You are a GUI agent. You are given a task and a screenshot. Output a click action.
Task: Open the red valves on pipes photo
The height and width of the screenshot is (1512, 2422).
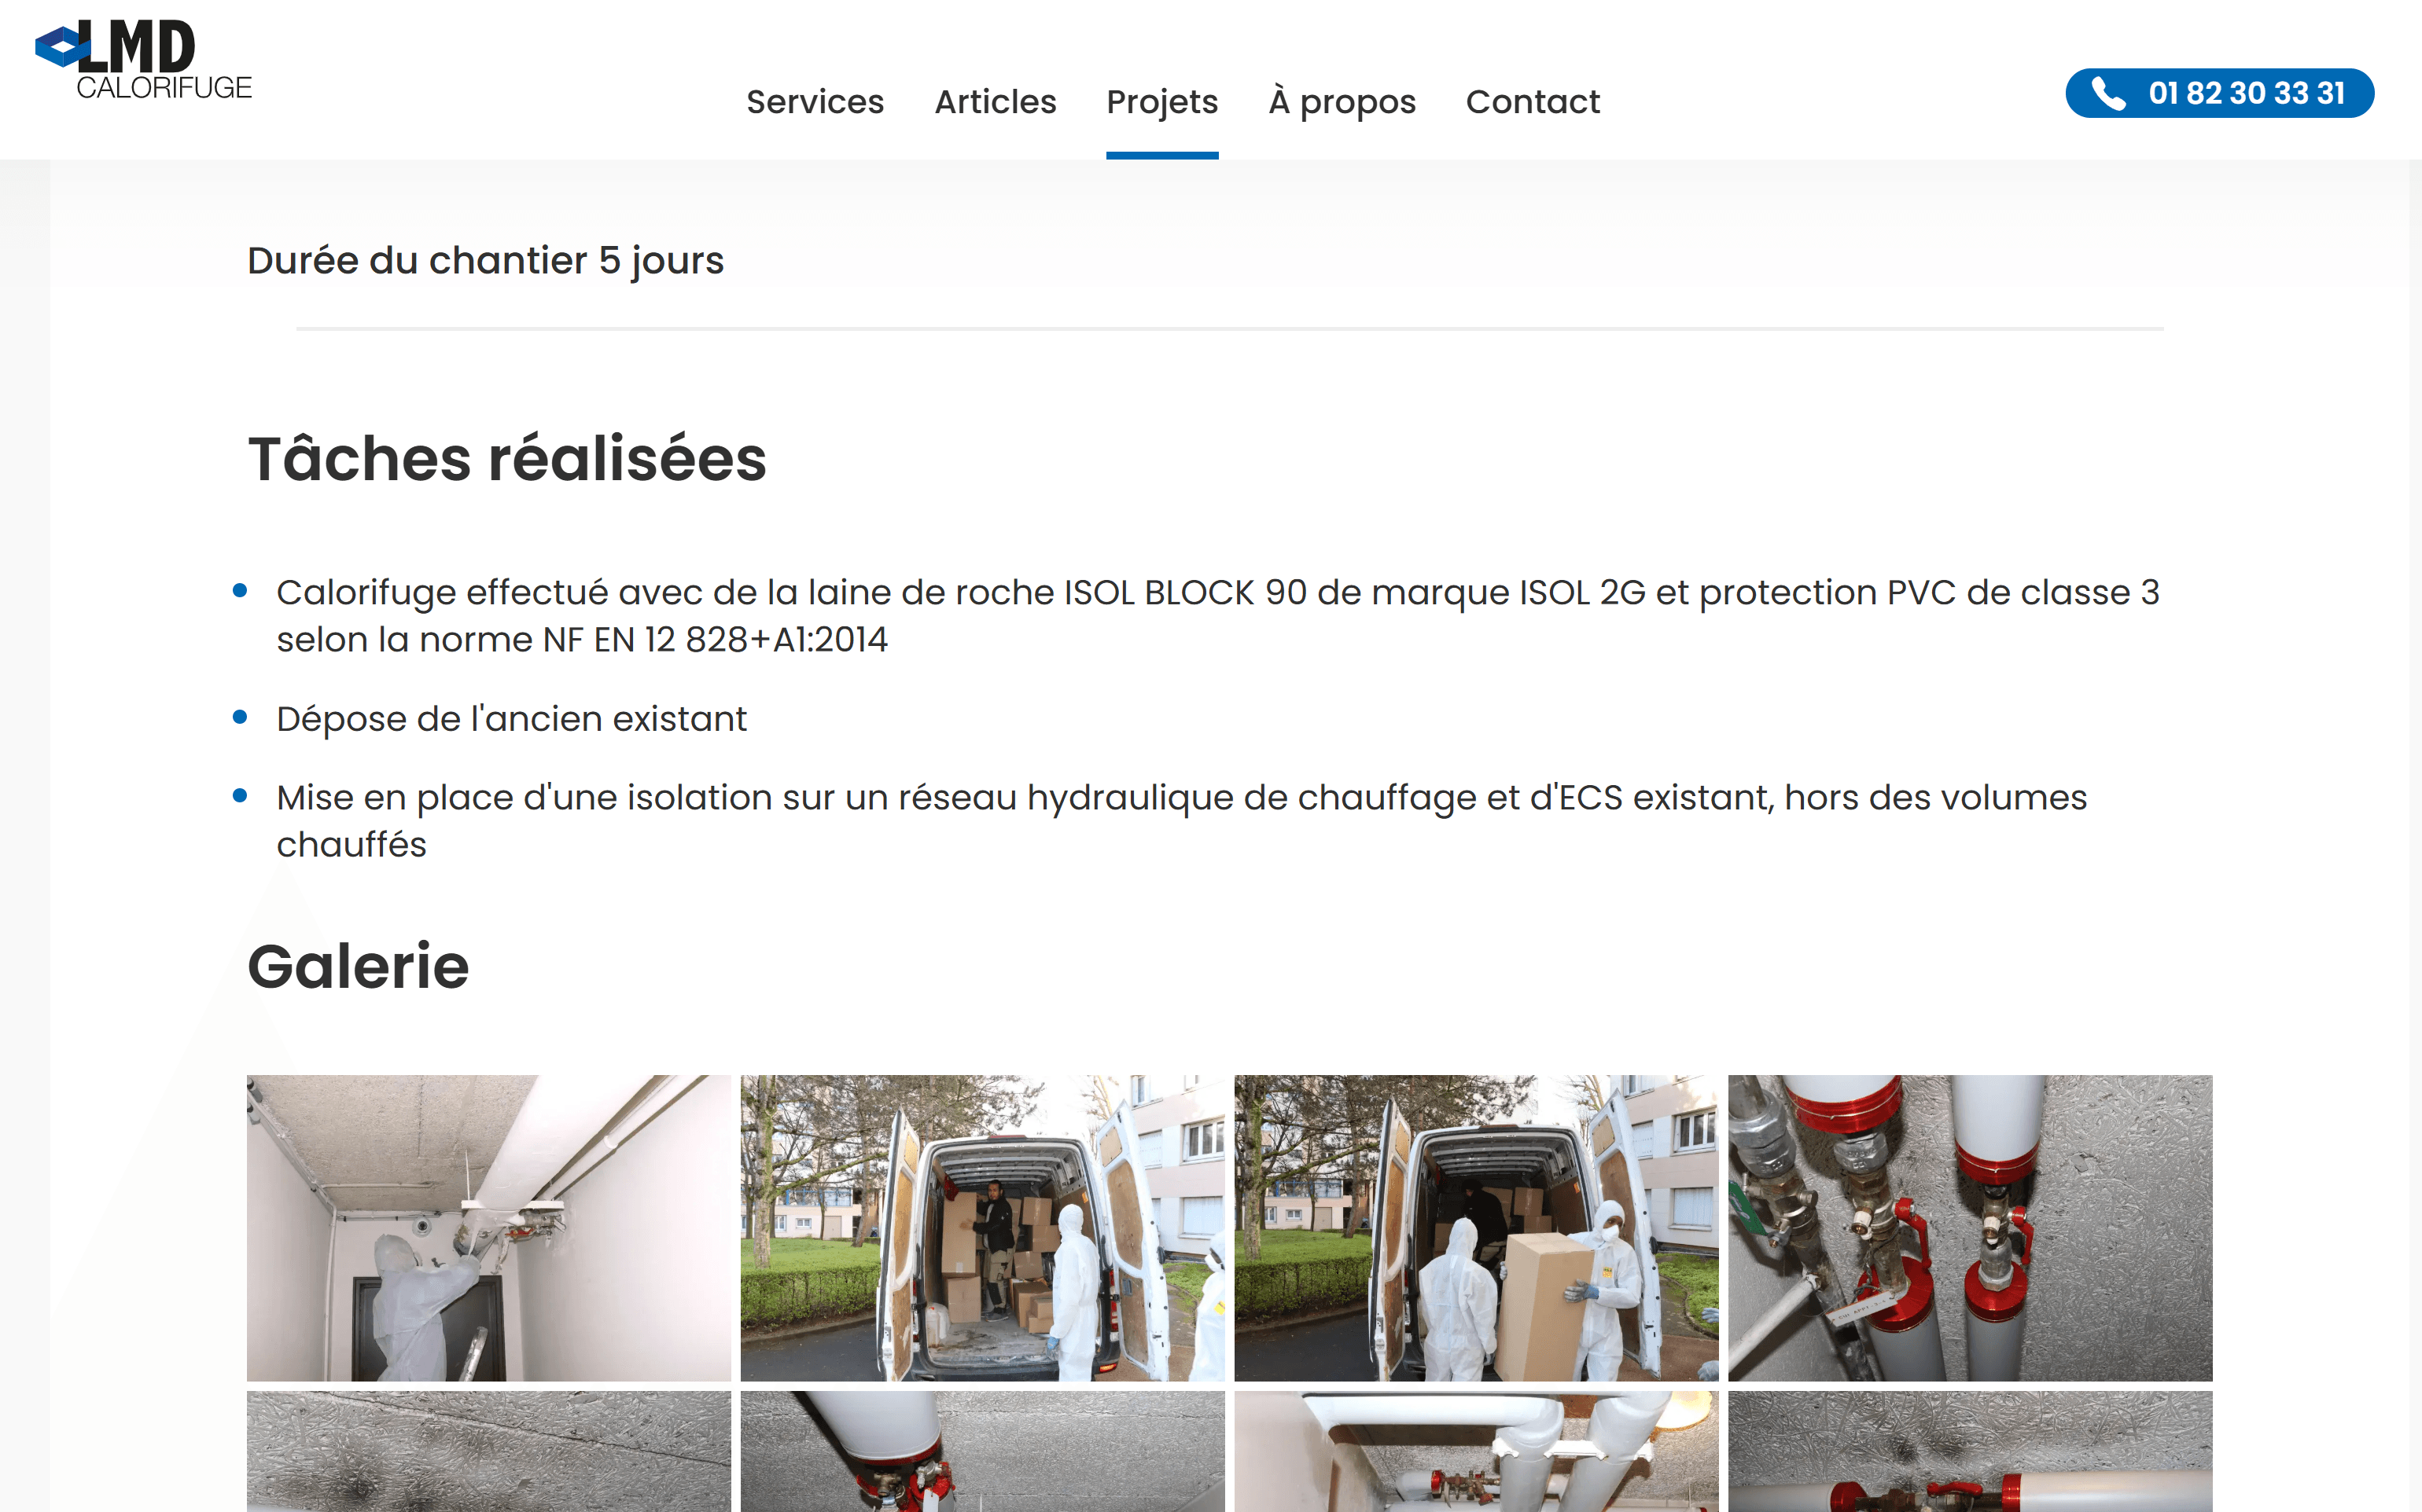point(1970,1228)
